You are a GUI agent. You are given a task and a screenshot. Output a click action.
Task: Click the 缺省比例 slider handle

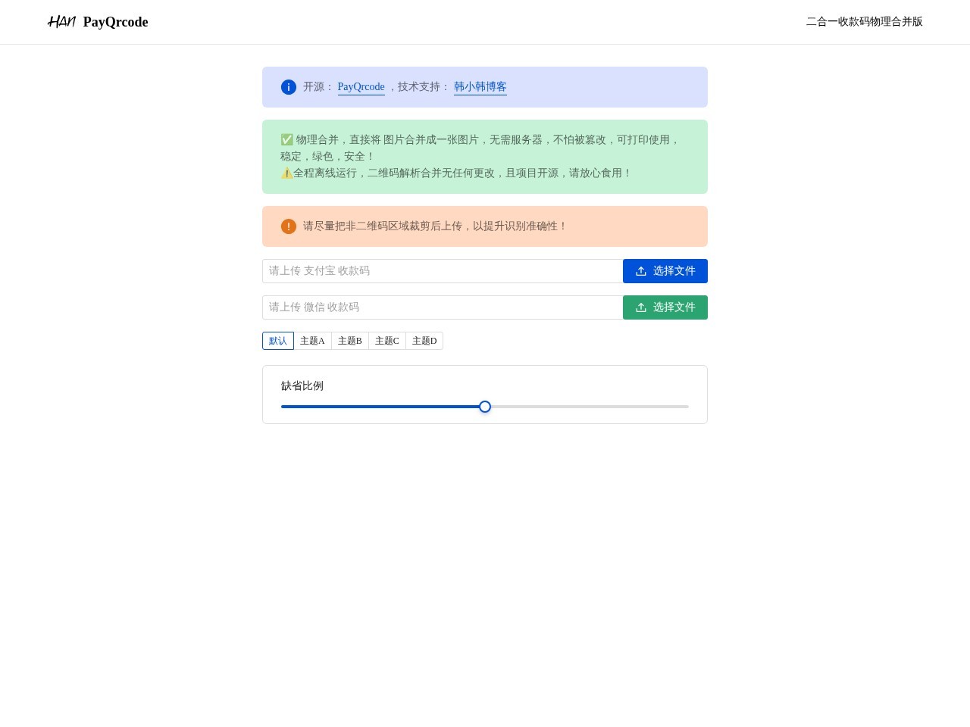click(x=485, y=407)
